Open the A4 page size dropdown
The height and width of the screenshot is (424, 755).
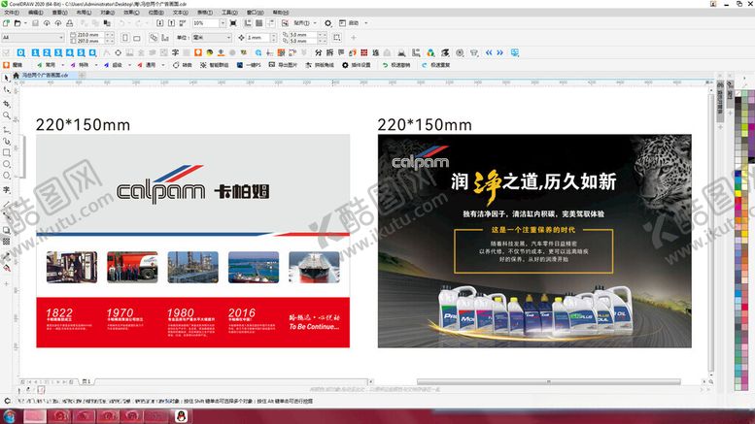(60, 37)
